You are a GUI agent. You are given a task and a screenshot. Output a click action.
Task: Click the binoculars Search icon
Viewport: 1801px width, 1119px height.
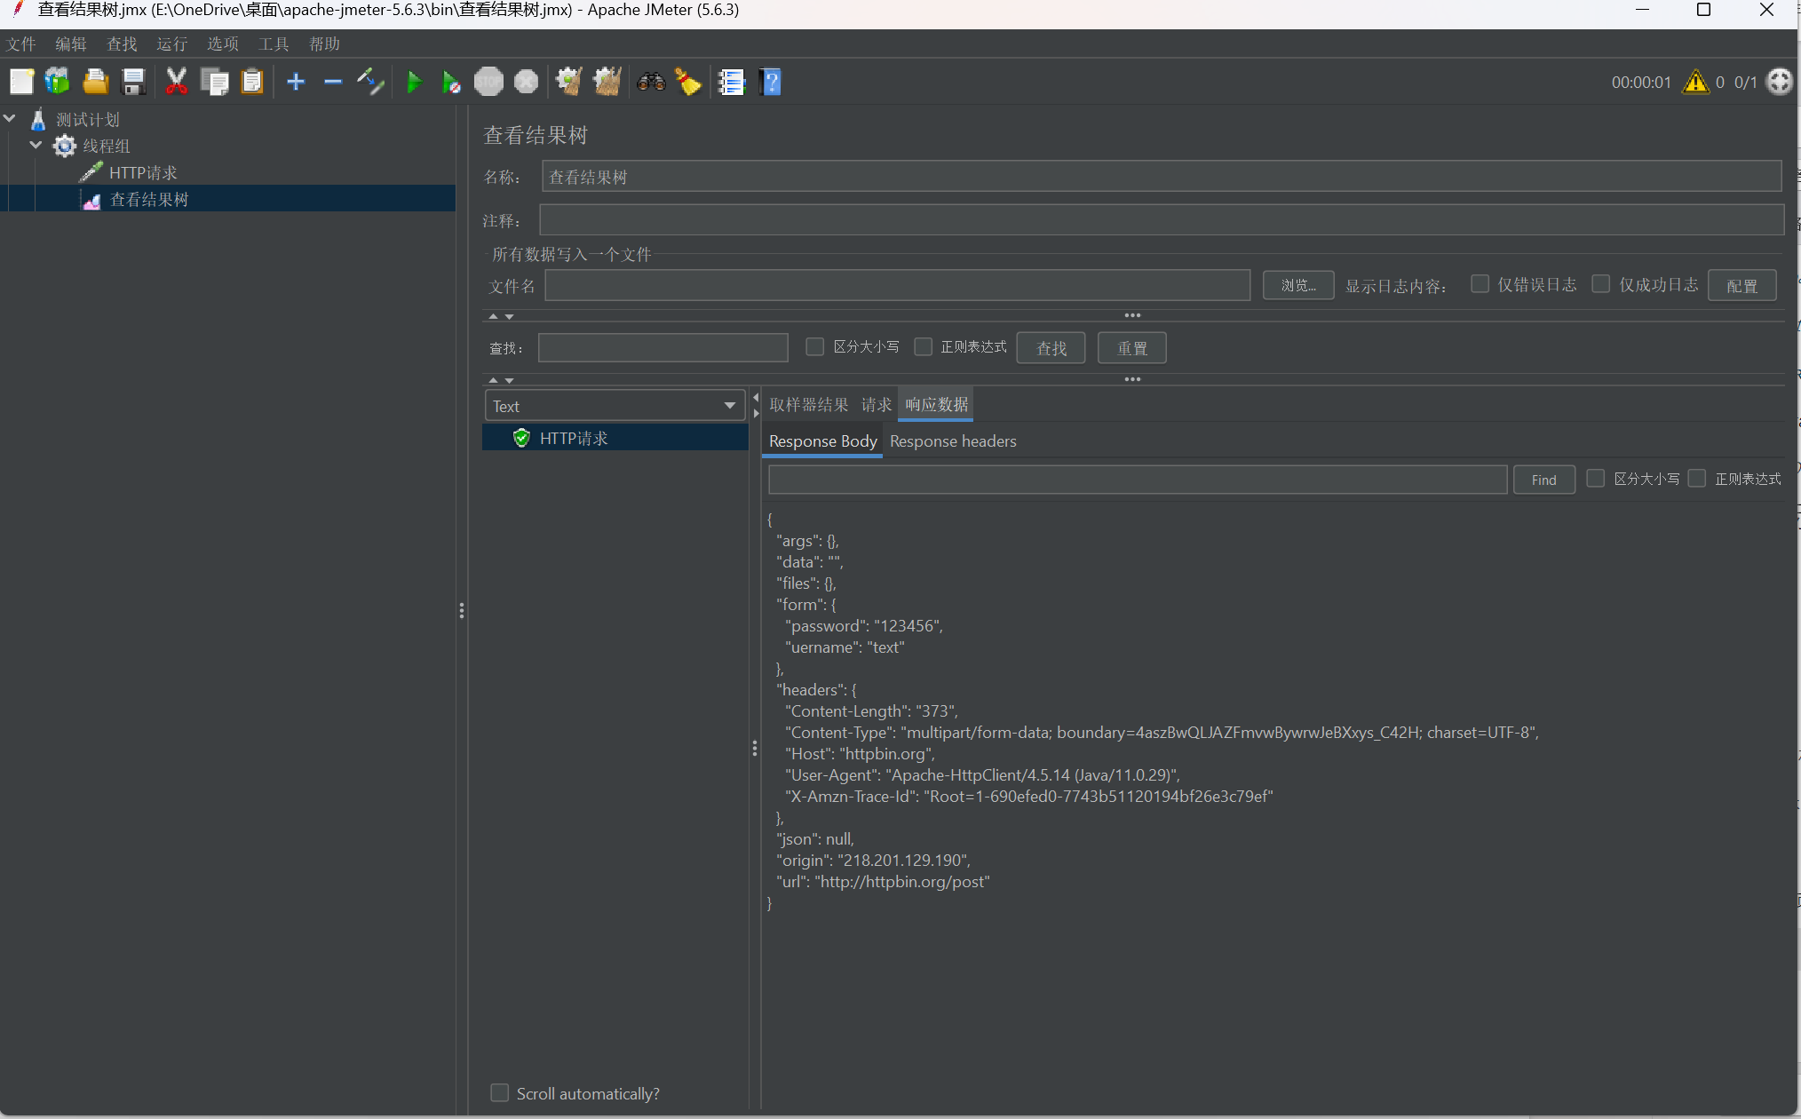[x=651, y=83]
